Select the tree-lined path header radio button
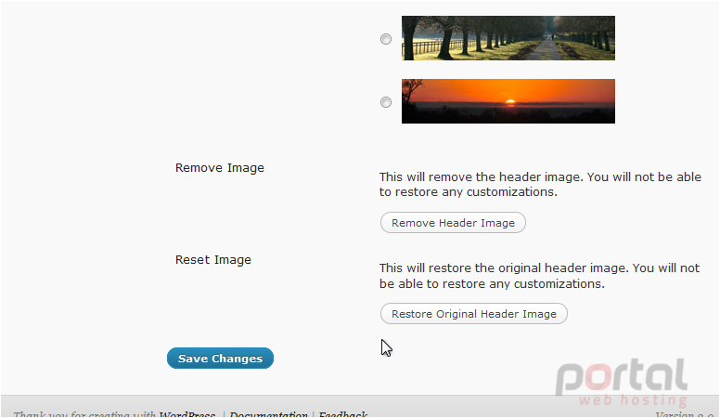Screen dimensions: 720x418 coord(386,39)
